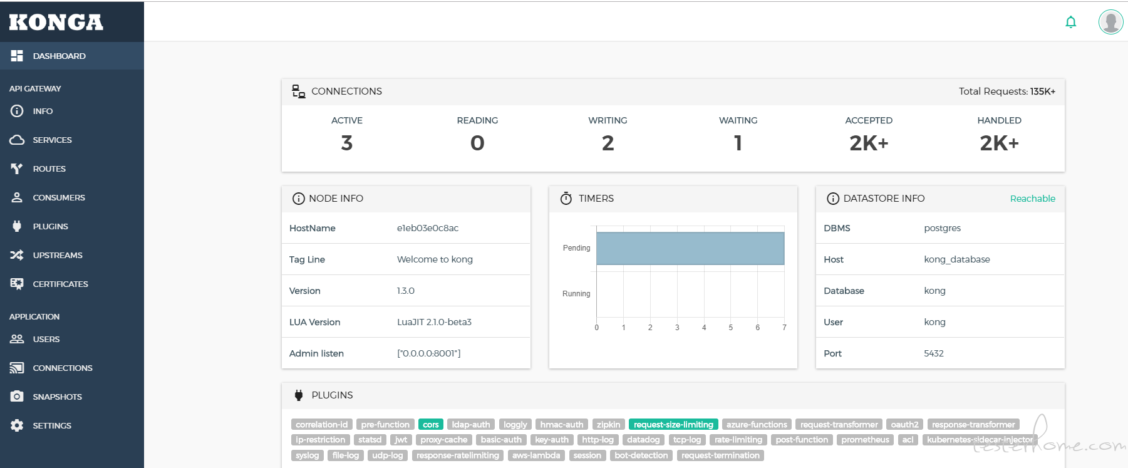Open the Users page
The image size is (1128, 468).
tap(72, 339)
